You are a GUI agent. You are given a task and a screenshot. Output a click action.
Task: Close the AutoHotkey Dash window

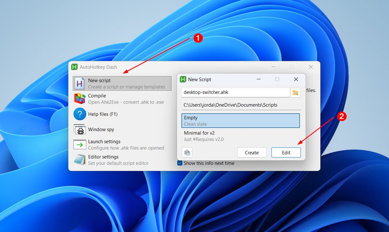point(311,67)
